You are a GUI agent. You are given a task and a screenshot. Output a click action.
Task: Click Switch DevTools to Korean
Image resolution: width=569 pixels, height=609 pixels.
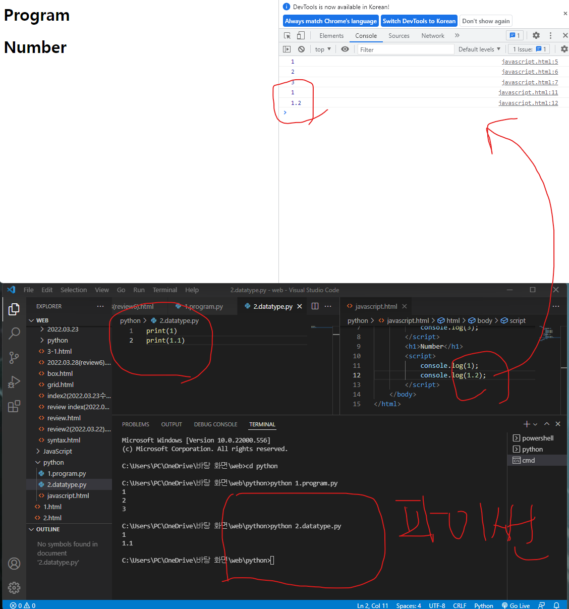[419, 21]
